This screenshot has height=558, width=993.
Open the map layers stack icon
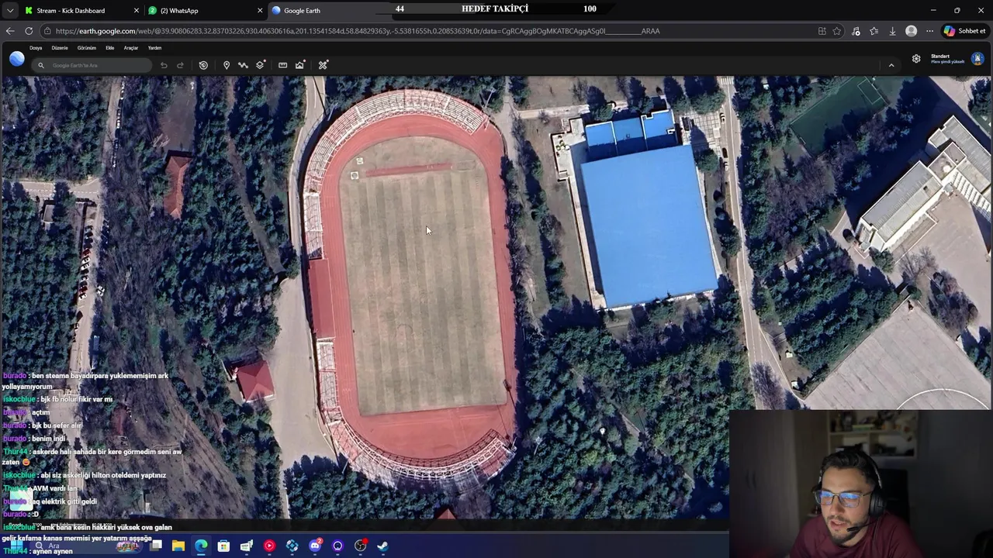(x=260, y=65)
